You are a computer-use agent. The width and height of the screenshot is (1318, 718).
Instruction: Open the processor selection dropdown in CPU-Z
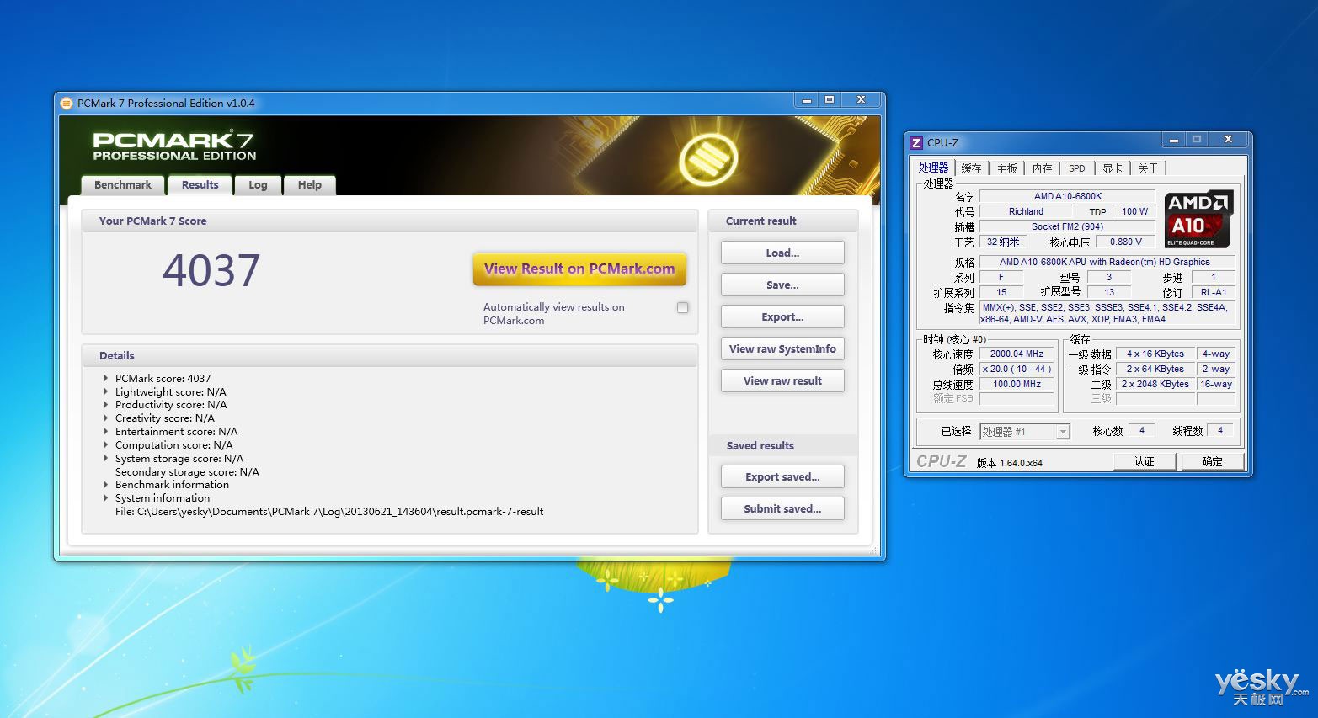pos(1063,432)
